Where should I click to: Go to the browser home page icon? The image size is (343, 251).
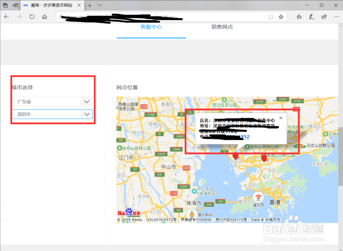(x=45, y=16)
